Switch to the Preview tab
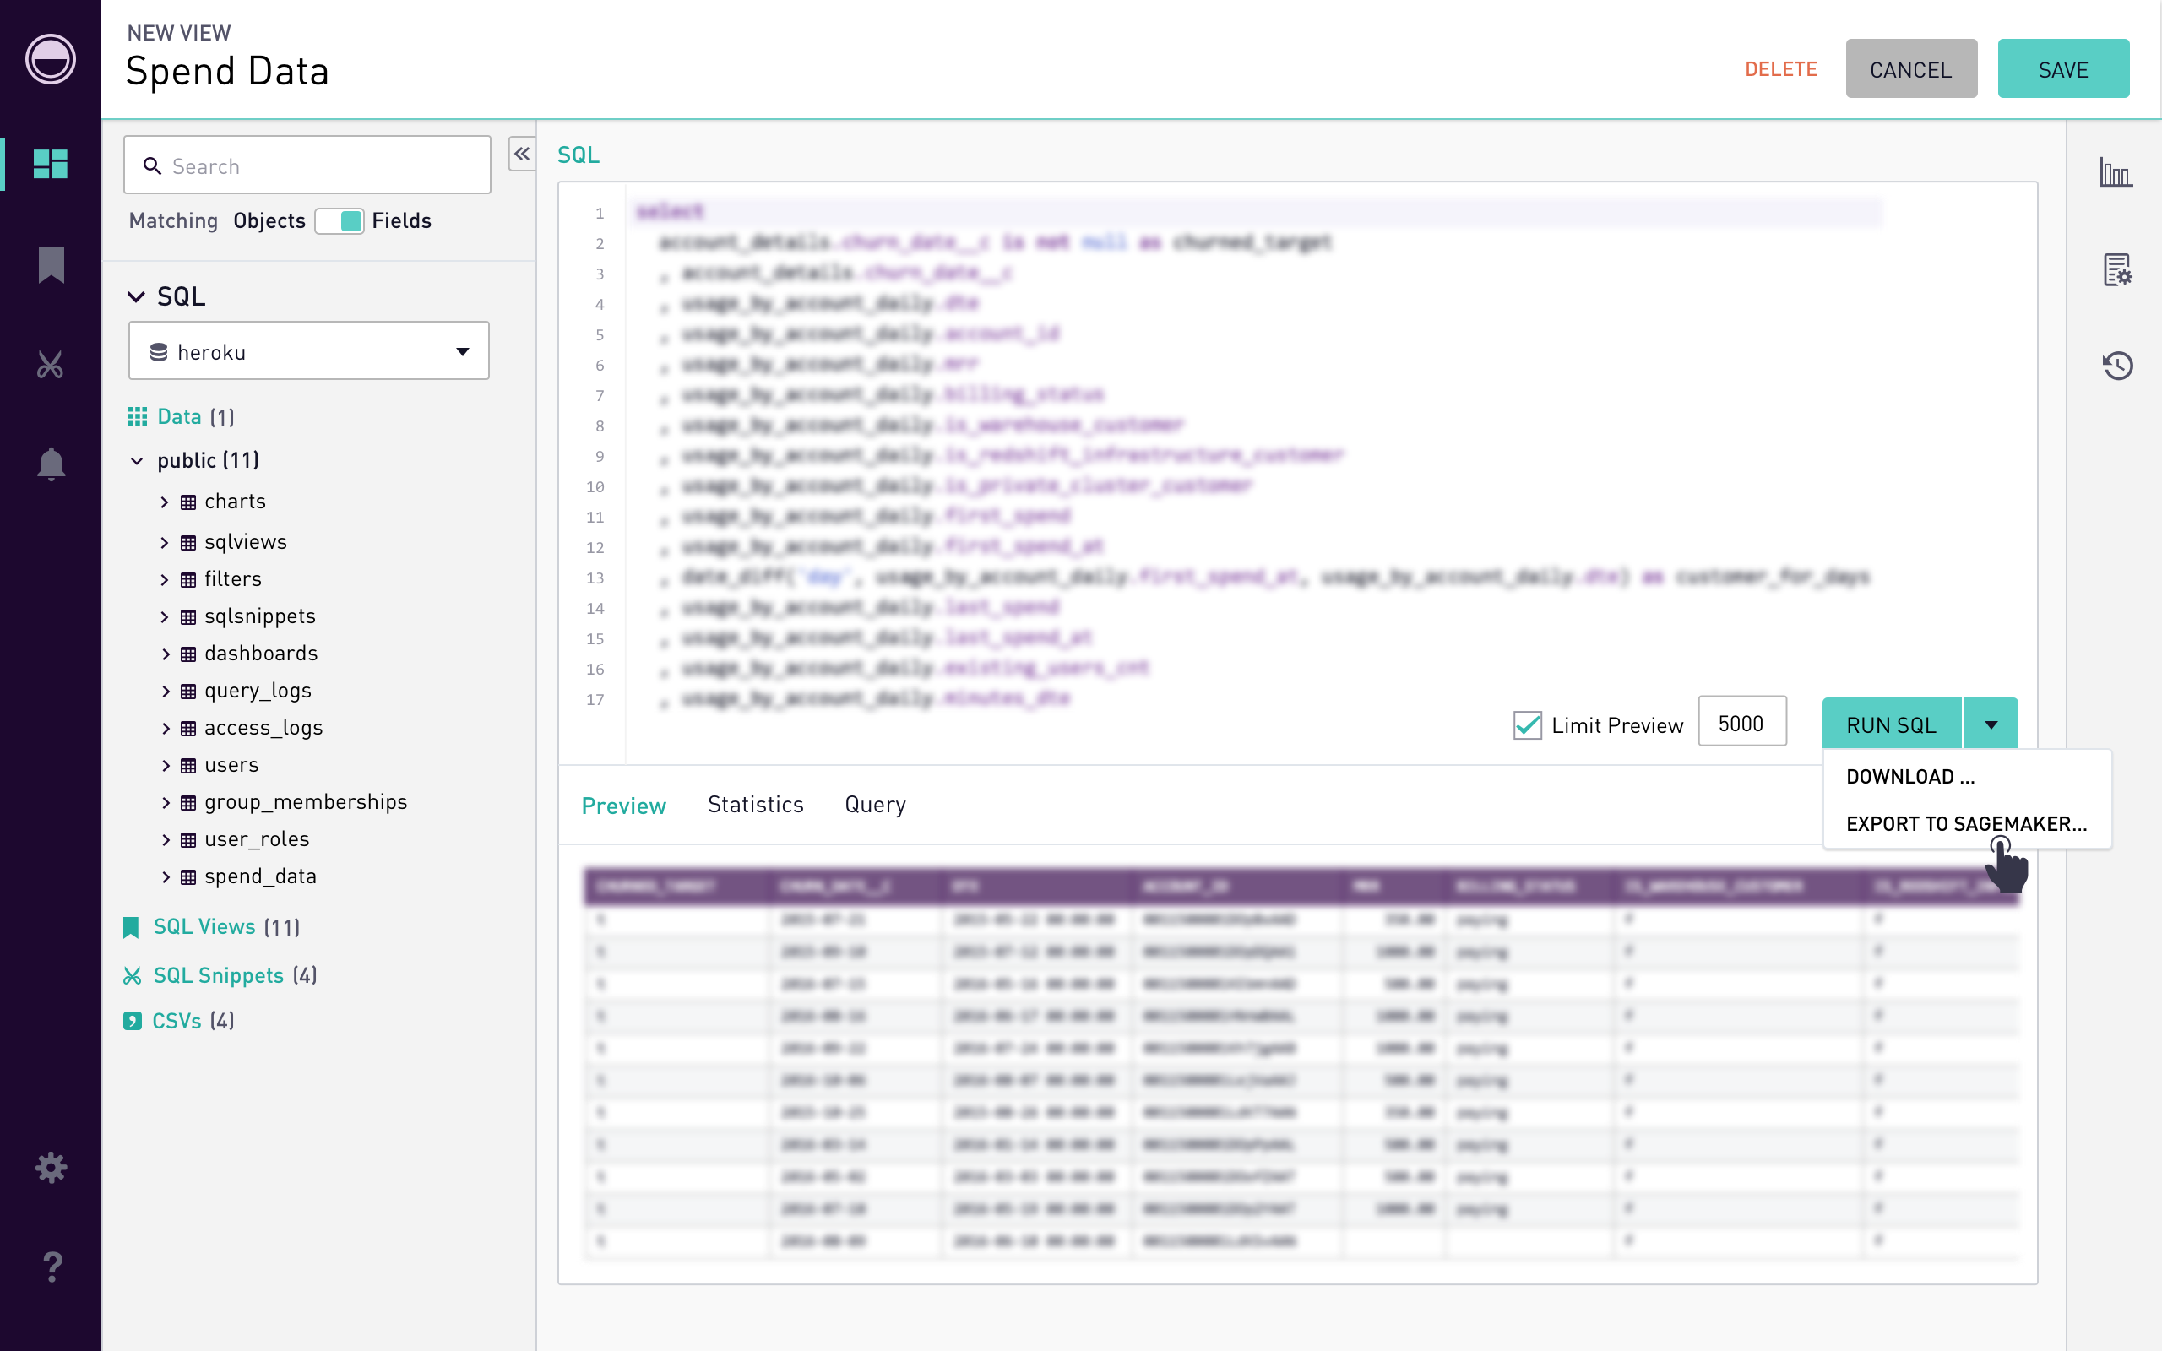 click(623, 805)
